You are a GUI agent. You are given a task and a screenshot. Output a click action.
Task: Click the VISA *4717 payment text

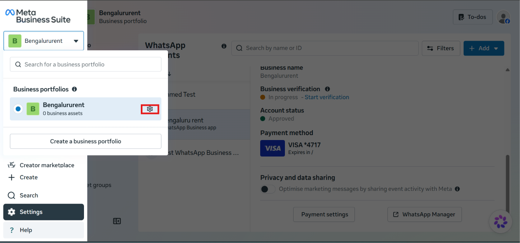(304, 145)
